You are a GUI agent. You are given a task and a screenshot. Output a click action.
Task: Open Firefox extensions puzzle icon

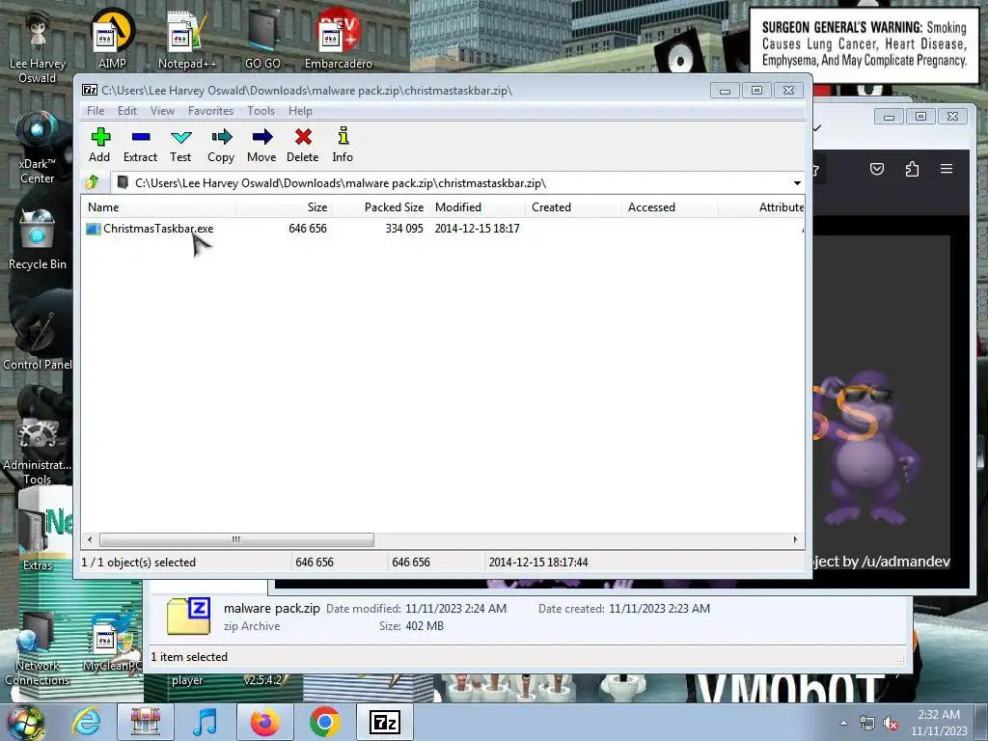[912, 169]
